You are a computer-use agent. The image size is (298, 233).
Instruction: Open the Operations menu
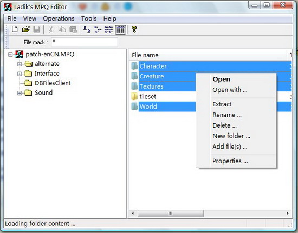click(x=59, y=18)
